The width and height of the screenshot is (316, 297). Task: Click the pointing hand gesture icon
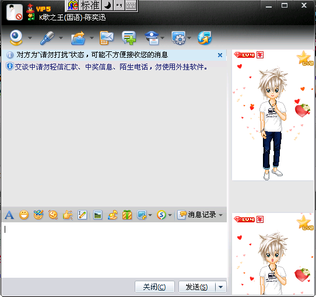[68, 215]
